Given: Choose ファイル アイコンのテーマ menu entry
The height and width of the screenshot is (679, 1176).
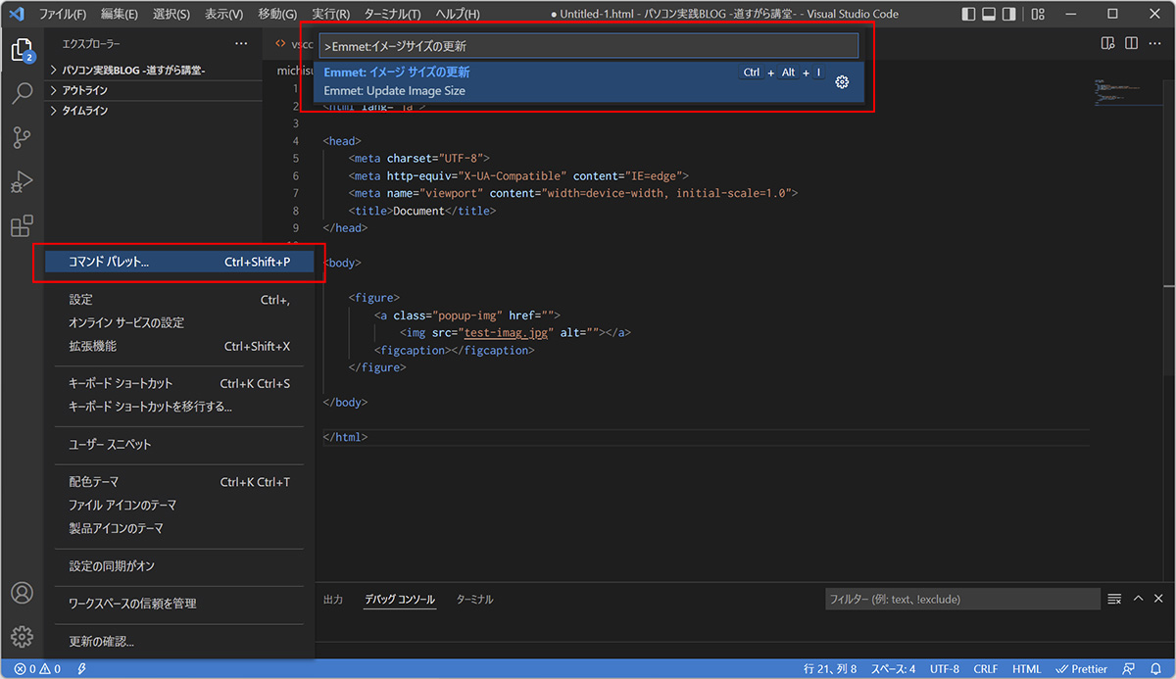Looking at the screenshot, I should [x=179, y=506].
